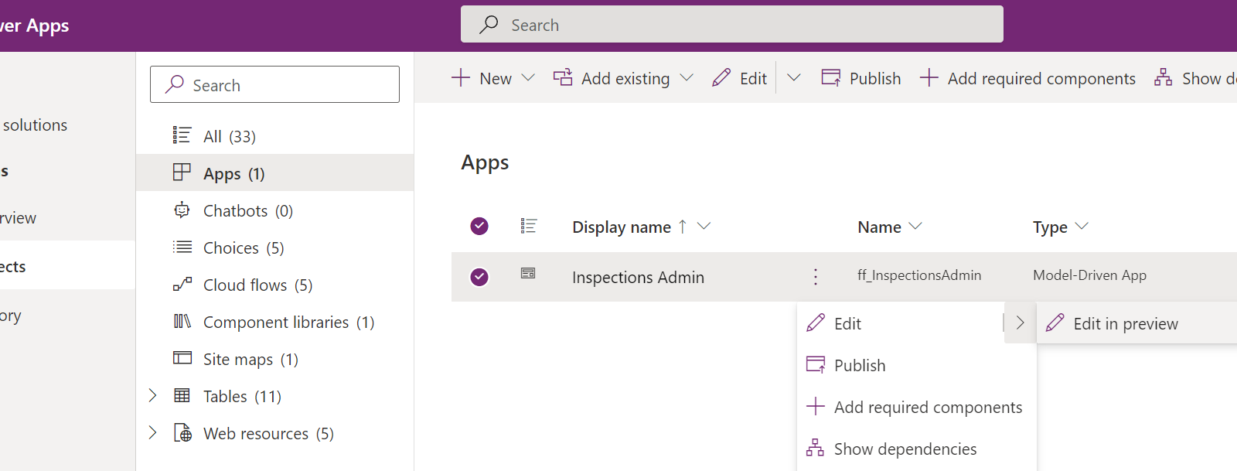The image size is (1237, 471).
Task: Uncheck the Inspections Admin row checkbox
Action: point(479,276)
